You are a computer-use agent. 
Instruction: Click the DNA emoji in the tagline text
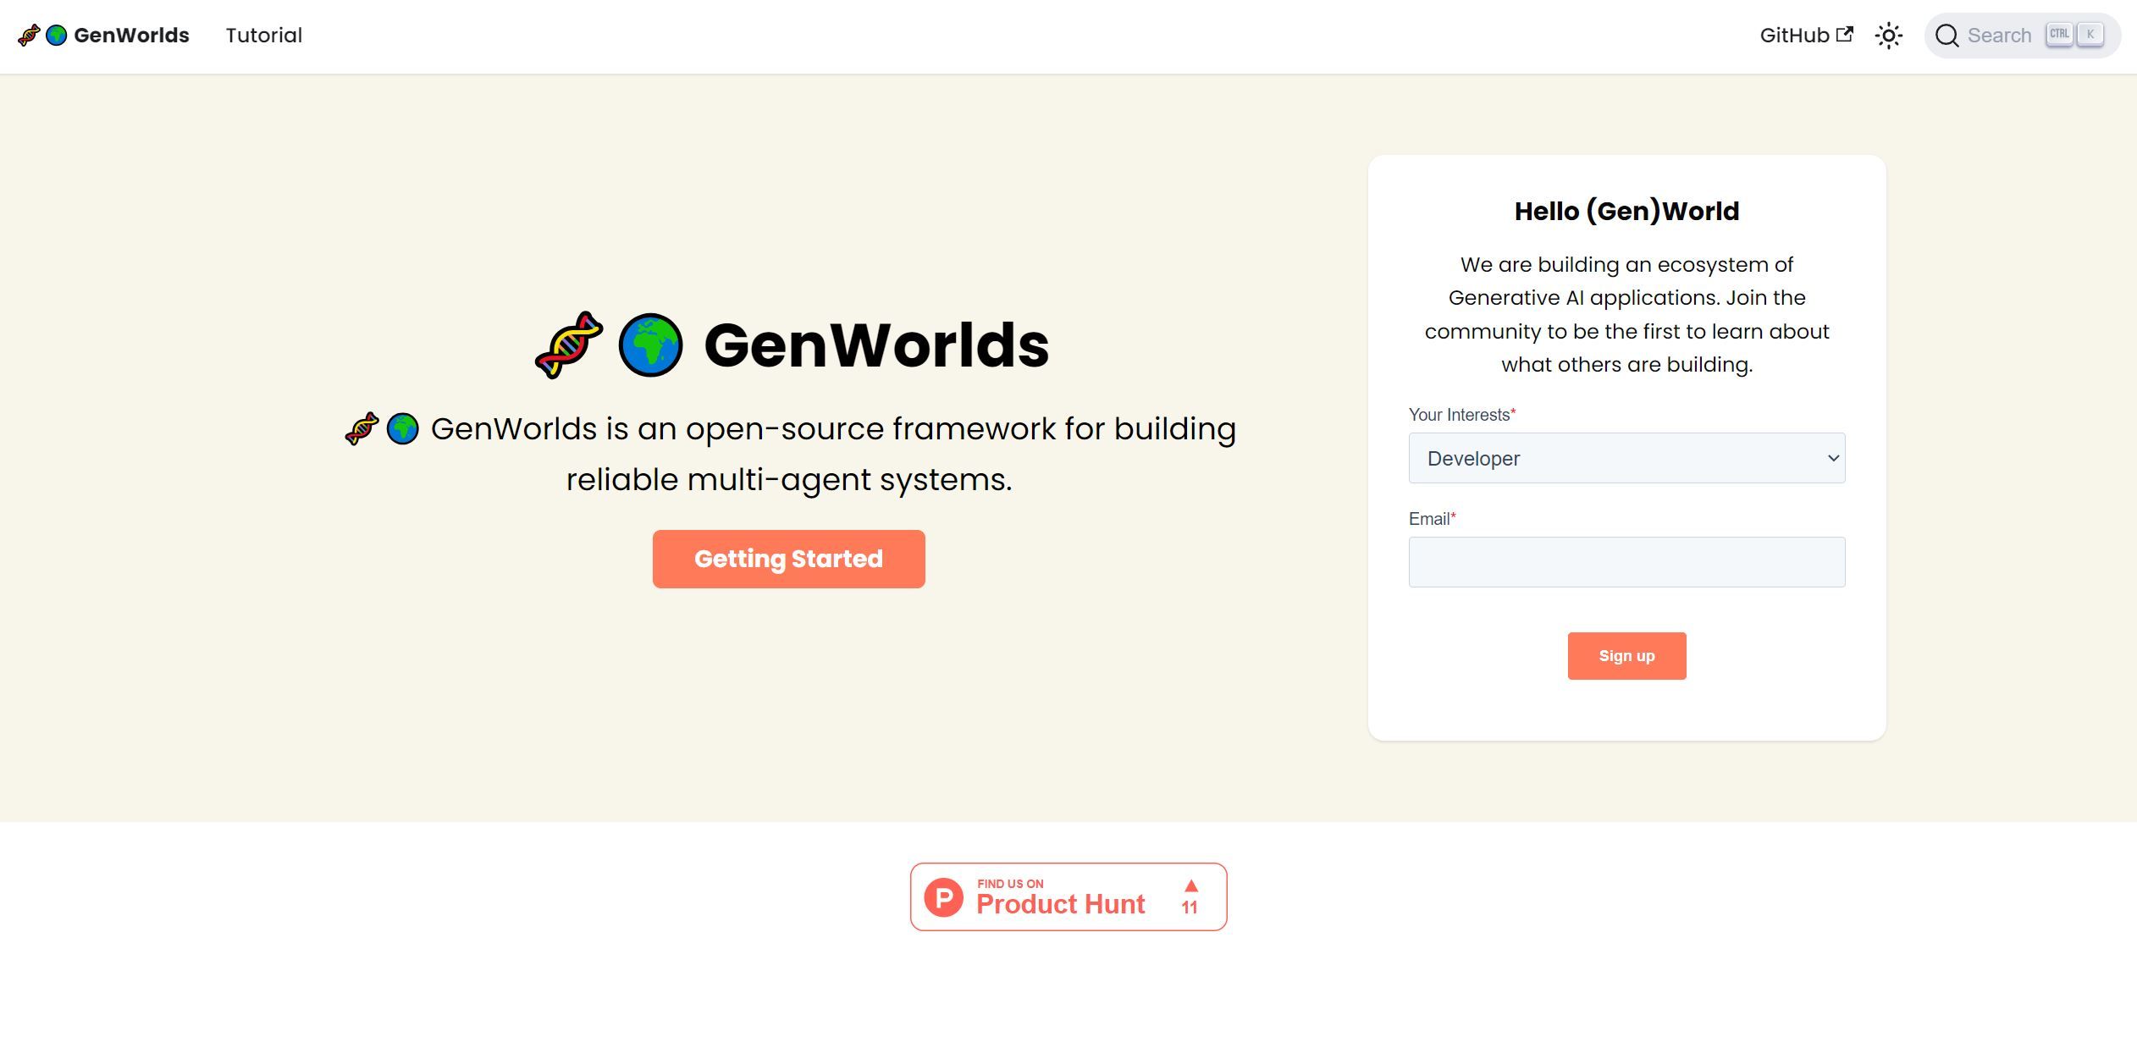pyautogui.click(x=362, y=428)
